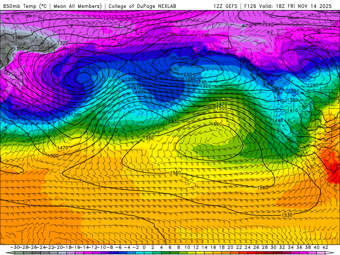This screenshot has height=255, width=340.
Task: Click the minus 24 scale label
Action: [41, 247]
